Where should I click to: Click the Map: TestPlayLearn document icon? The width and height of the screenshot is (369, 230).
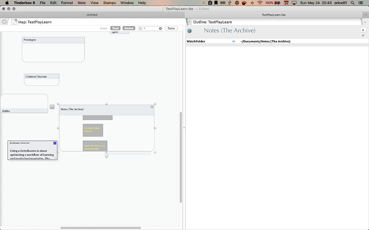pyautogui.click(x=14, y=22)
